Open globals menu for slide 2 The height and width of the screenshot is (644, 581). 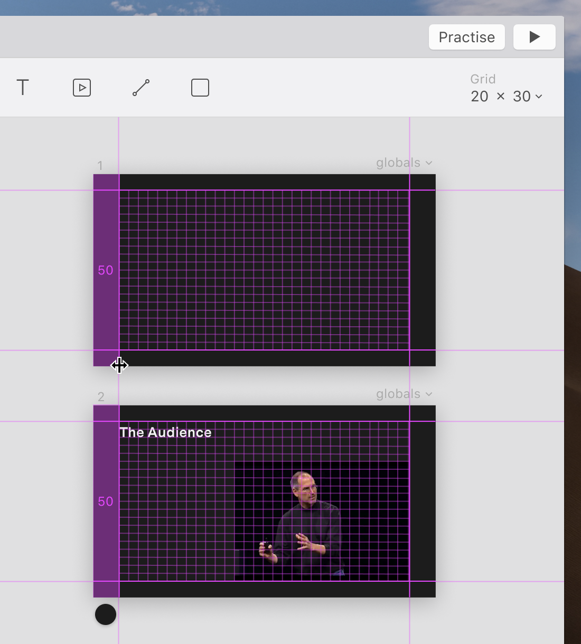point(404,394)
